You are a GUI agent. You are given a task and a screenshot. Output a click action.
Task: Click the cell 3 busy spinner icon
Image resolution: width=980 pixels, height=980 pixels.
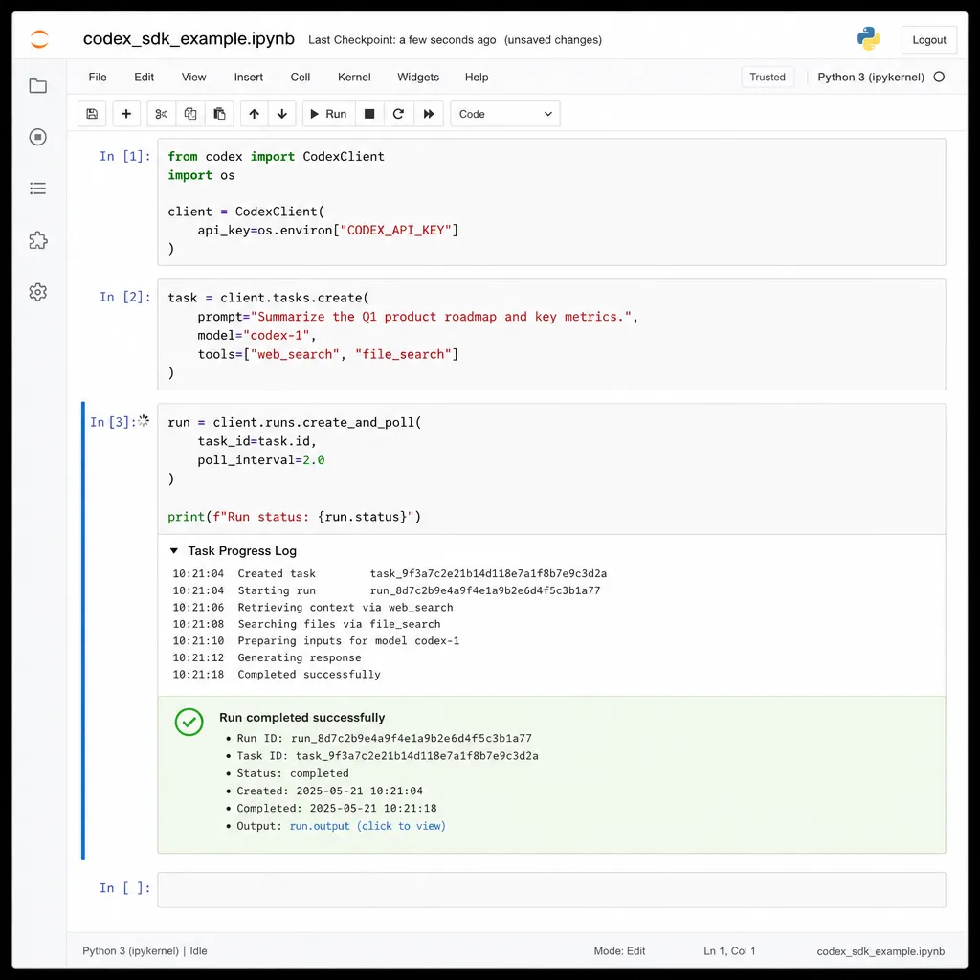click(144, 421)
